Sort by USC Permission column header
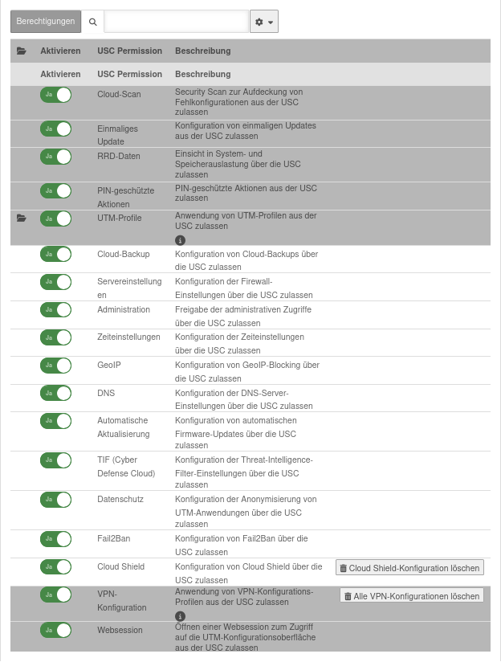The width and height of the screenshot is (501, 662). tap(129, 51)
